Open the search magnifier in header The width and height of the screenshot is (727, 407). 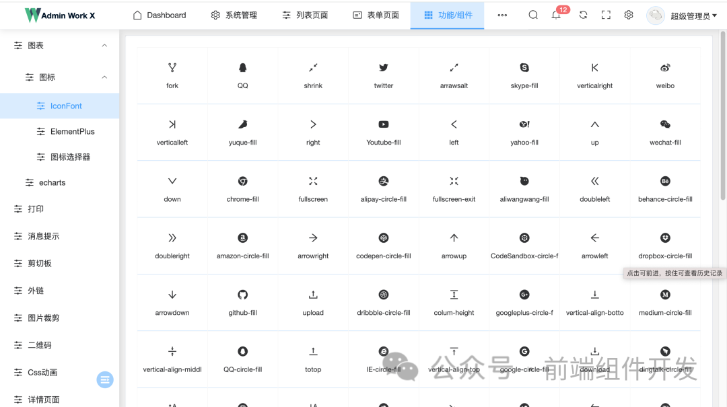tap(533, 15)
